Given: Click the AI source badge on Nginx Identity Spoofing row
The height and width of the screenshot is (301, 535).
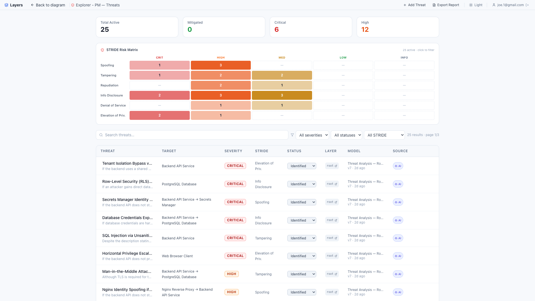Looking at the screenshot, I should pyautogui.click(x=398, y=292).
